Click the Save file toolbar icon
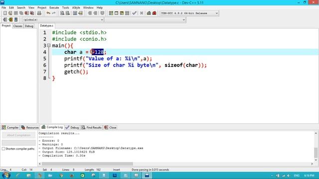Screen dimensions: 319x179 tap(15, 13)
